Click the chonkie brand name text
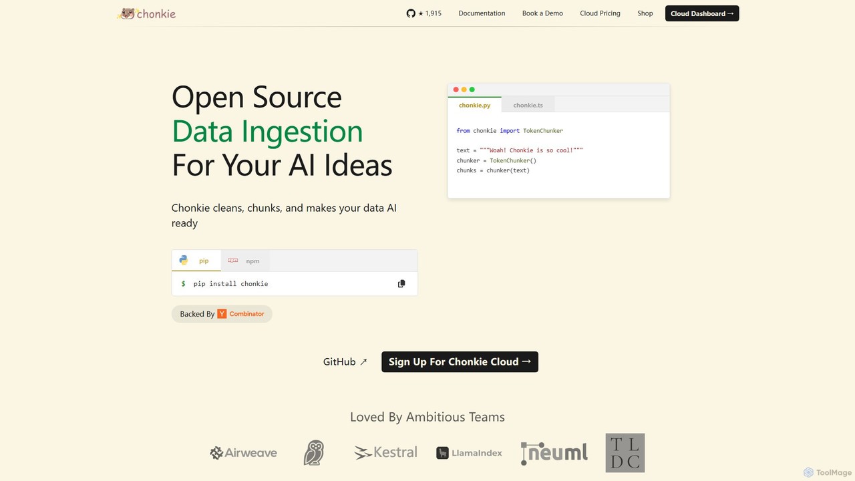The height and width of the screenshot is (481, 855). click(156, 13)
